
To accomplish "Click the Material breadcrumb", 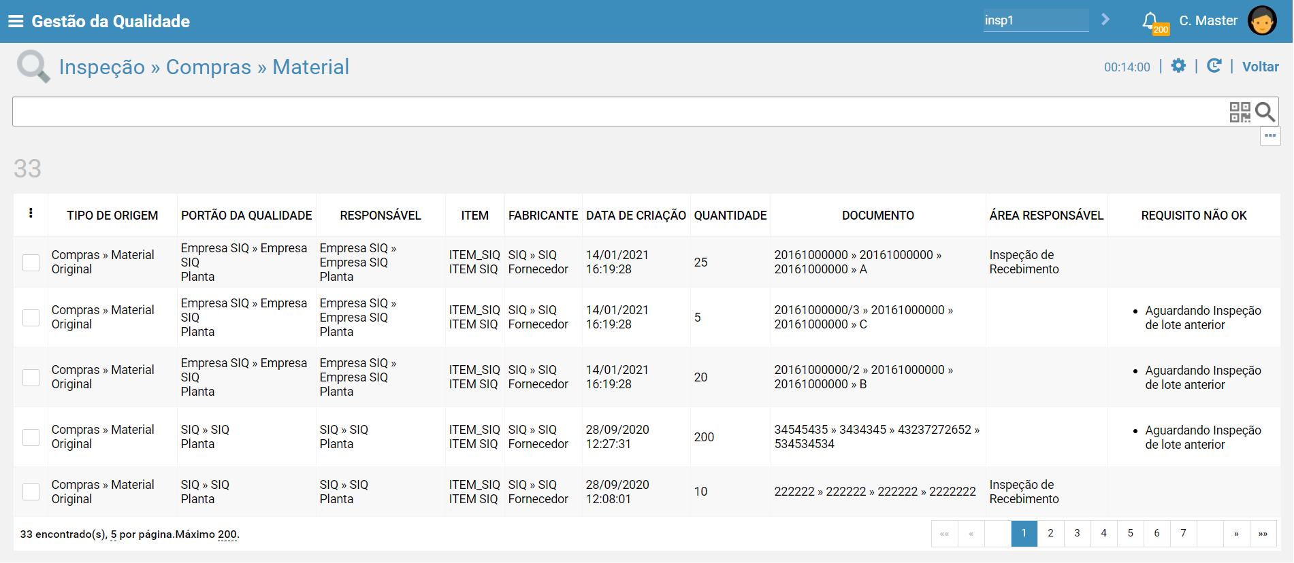I will click(x=310, y=67).
